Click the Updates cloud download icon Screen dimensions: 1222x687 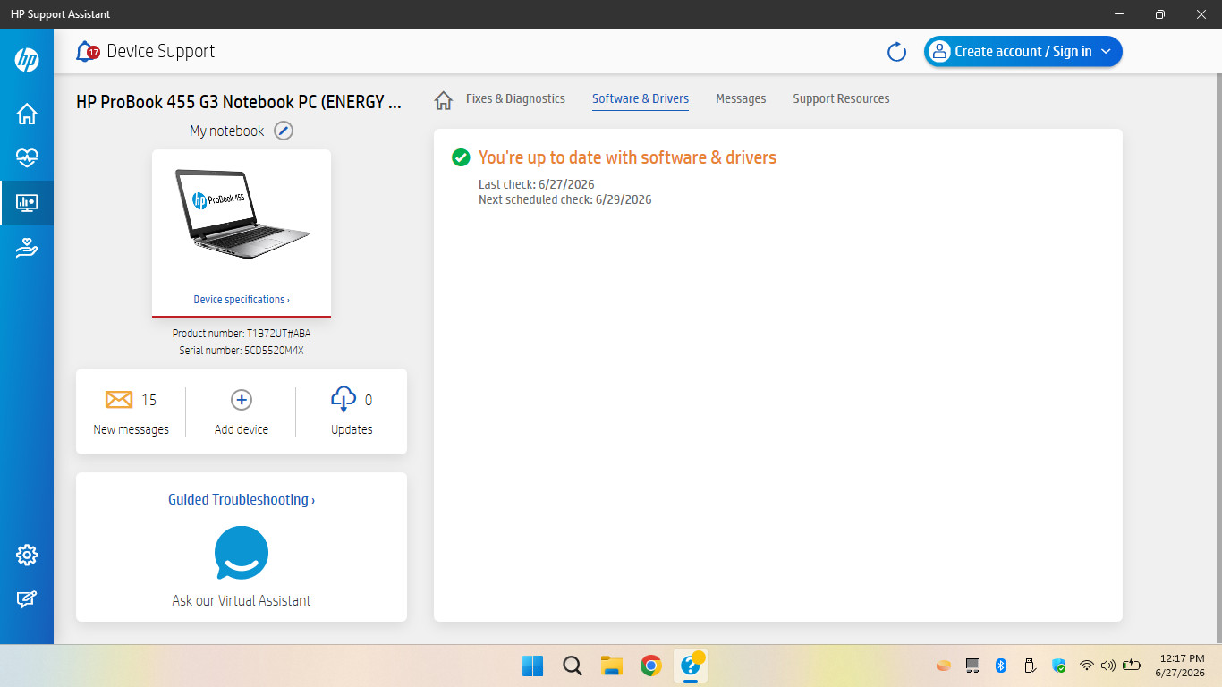[x=344, y=399]
